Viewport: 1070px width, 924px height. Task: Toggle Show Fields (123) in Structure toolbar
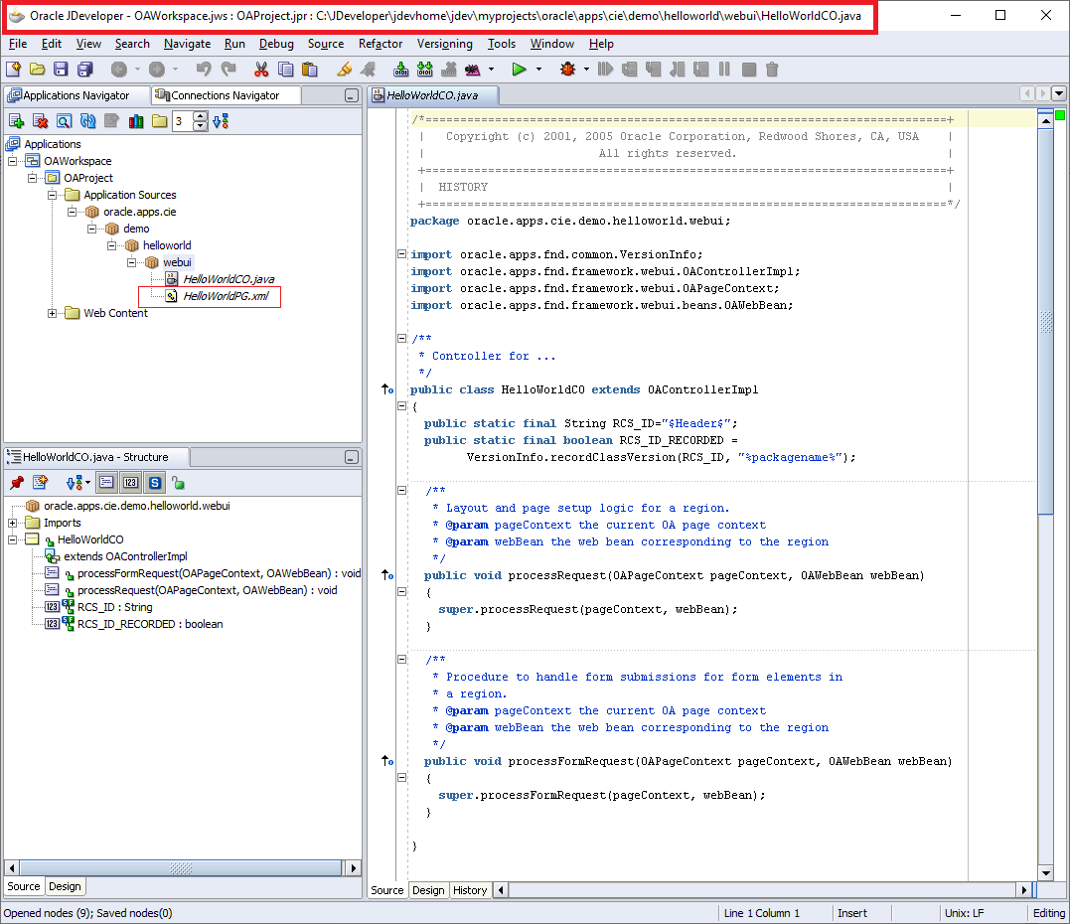130,483
